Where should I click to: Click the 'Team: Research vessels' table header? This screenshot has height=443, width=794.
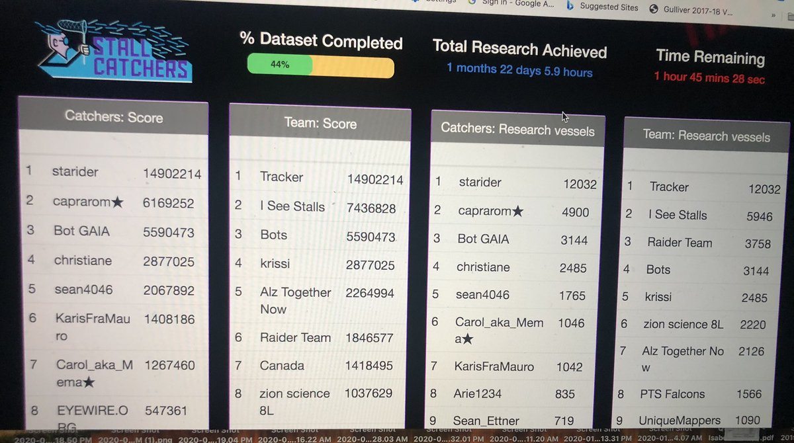coord(706,136)
